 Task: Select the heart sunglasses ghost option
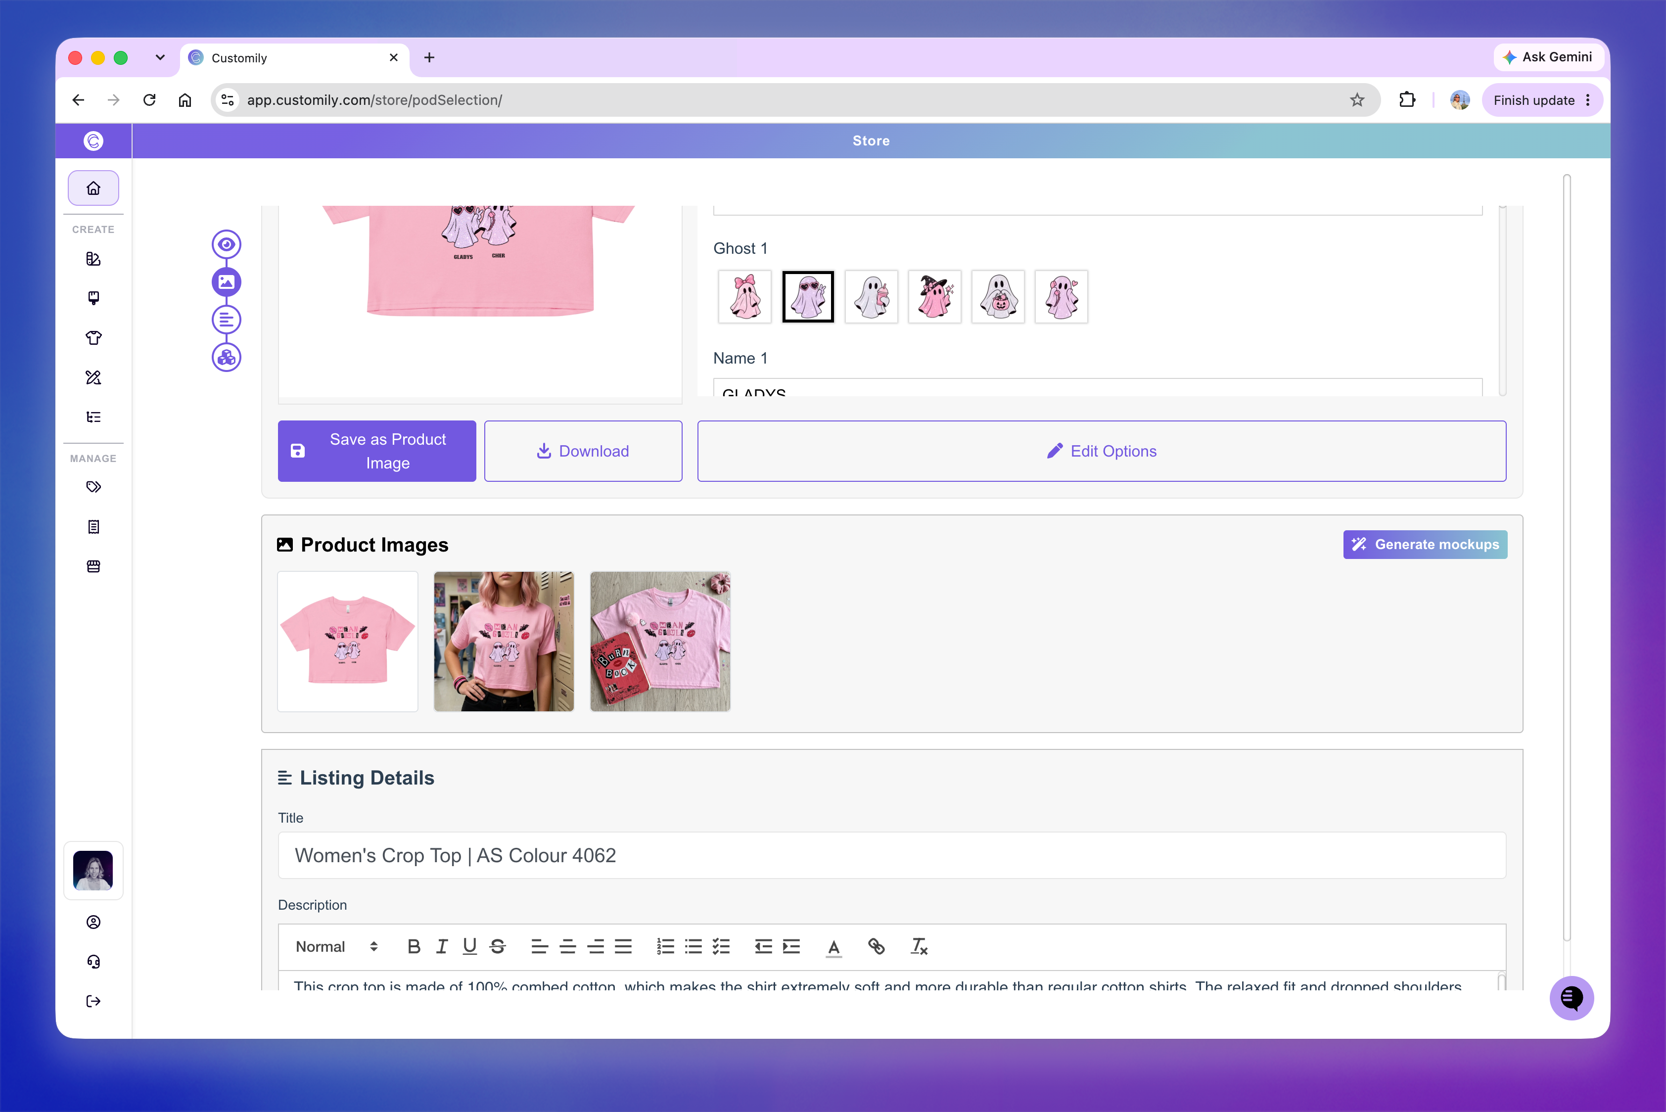click(x=808, y=296)
